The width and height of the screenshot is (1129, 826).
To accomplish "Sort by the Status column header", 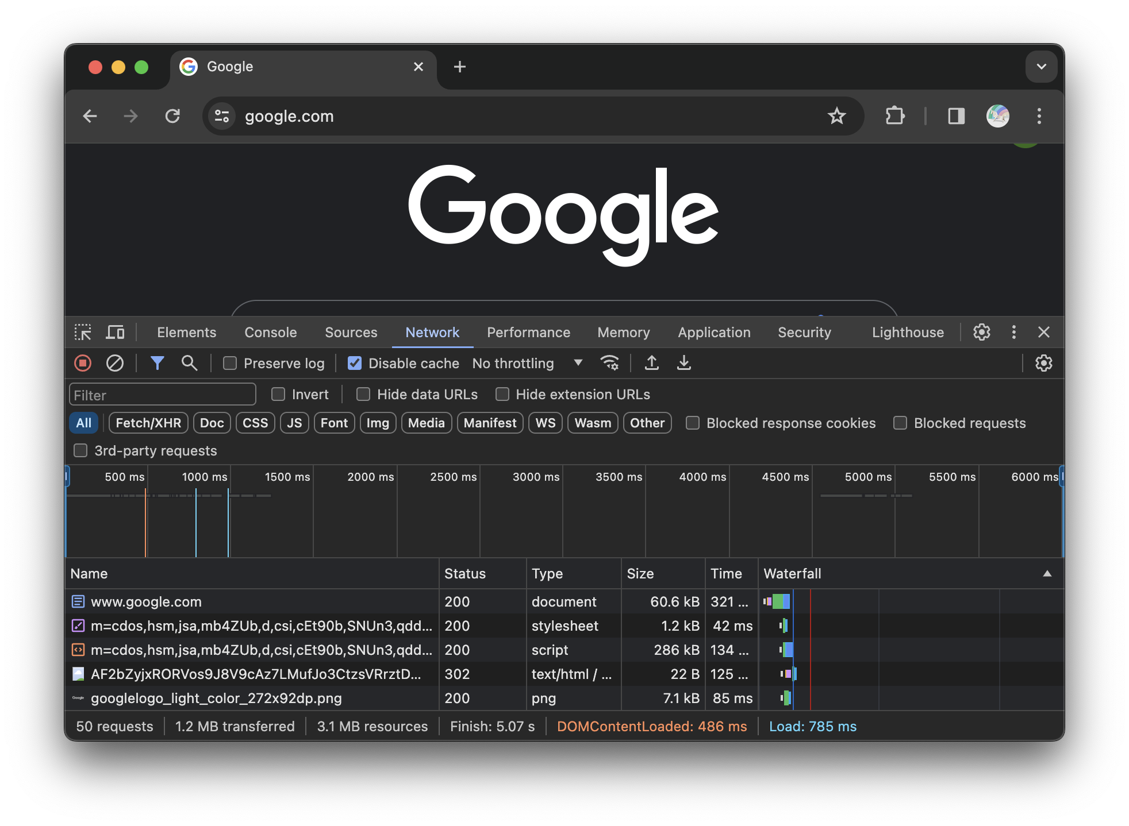I will pyautogui.click(x=482, y=573).
